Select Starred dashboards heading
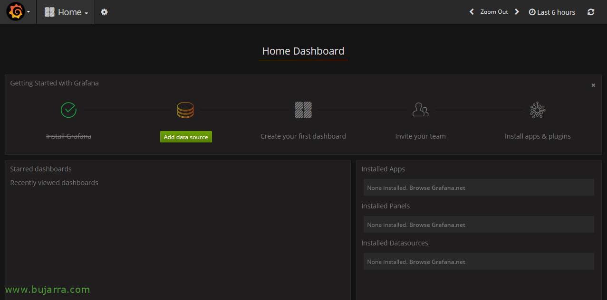 [41, 169]
